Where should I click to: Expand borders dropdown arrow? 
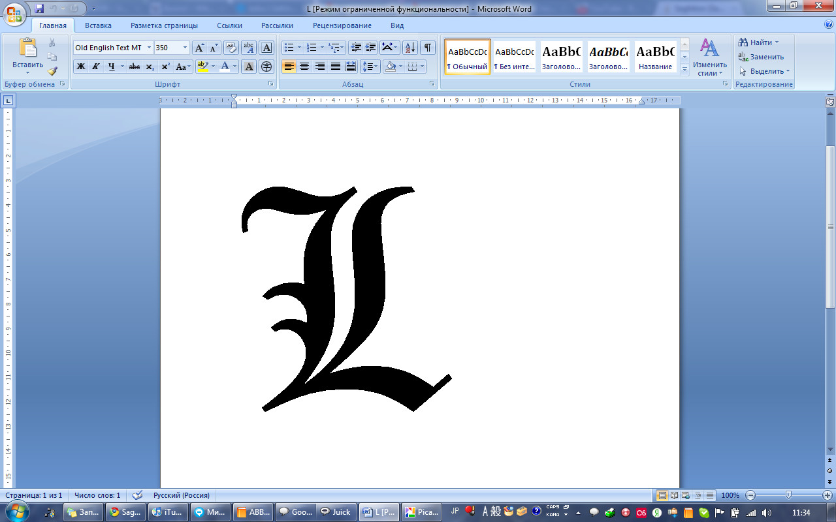(x=423, y=67)
